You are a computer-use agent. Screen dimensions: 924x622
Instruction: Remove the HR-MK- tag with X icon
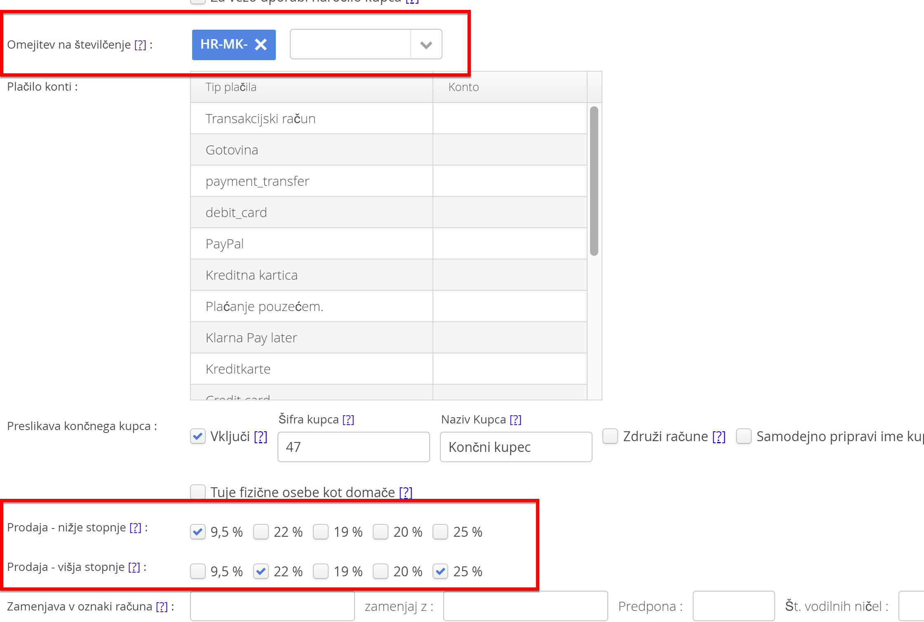(261, 44)
